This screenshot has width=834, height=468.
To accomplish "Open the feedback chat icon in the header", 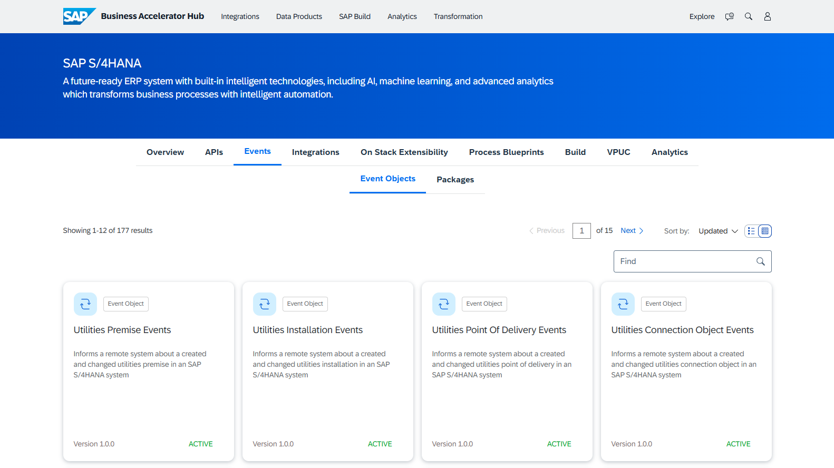I will 730,16.
